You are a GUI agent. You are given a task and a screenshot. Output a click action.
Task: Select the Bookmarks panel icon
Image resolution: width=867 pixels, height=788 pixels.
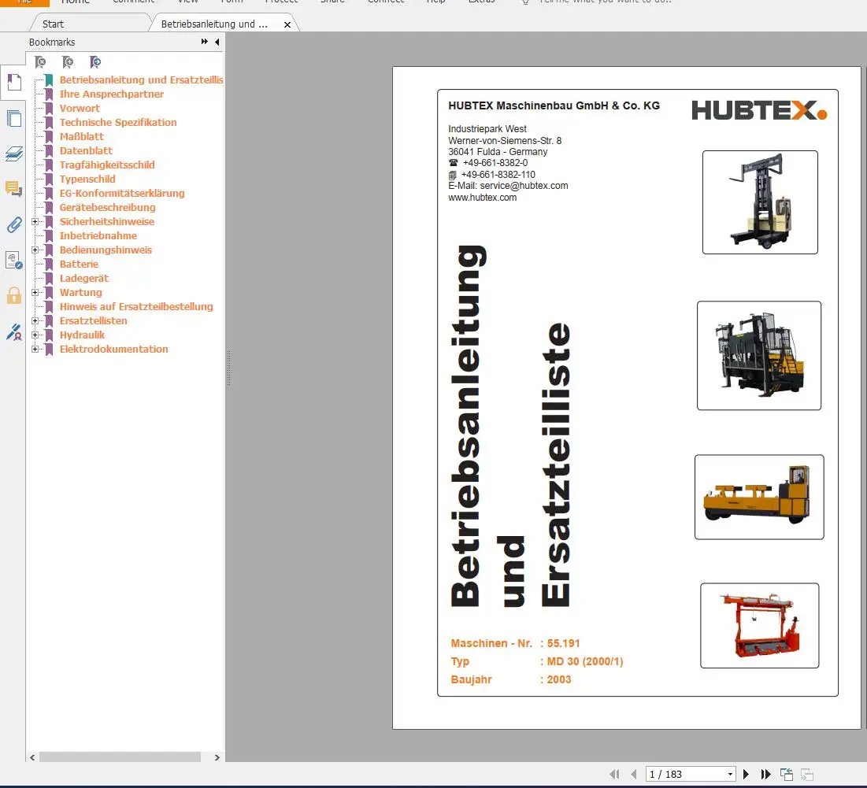tap(13, 82)
